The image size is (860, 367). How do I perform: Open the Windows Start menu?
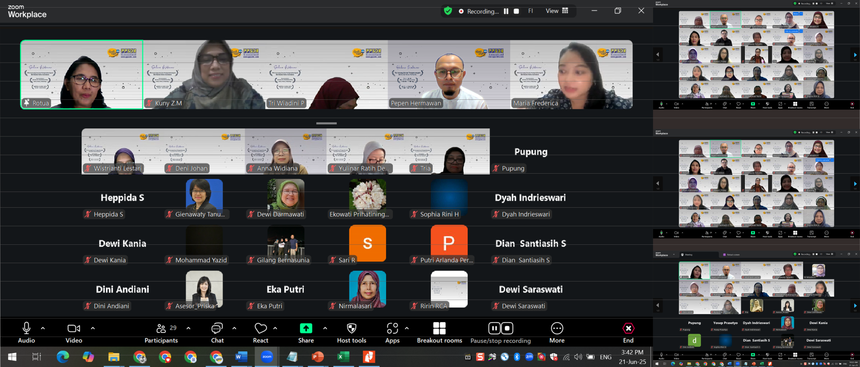[12, 357]
